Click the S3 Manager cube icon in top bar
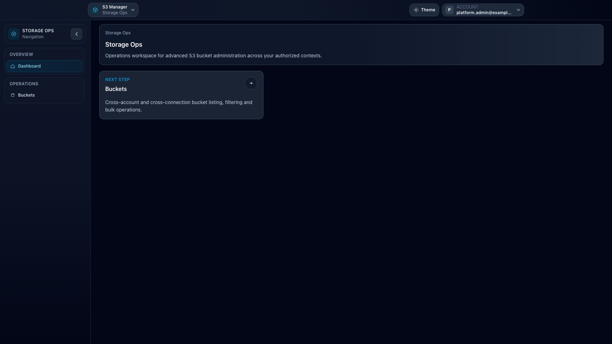Screen dimensions: 612x344 95,10
